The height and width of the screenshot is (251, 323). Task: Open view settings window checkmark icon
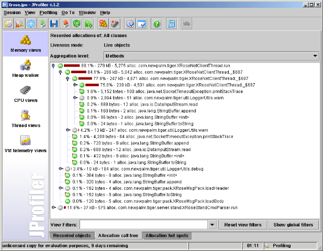coord(141,24)
